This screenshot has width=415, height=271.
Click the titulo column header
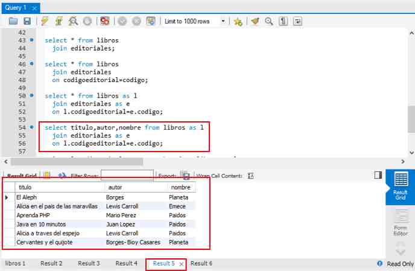[60, 187]
